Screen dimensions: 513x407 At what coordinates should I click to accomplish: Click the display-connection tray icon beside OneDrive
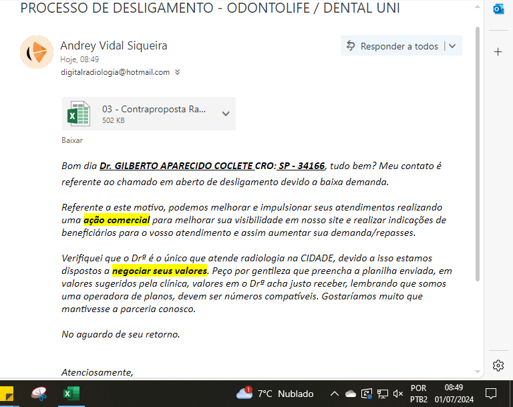click(x=367, y=394)
